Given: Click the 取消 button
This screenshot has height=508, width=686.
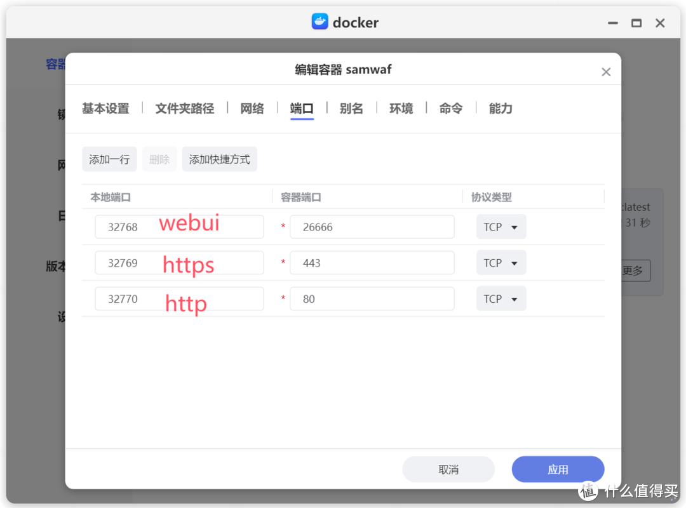Looking at the screenshot, I should click(448, 469).
